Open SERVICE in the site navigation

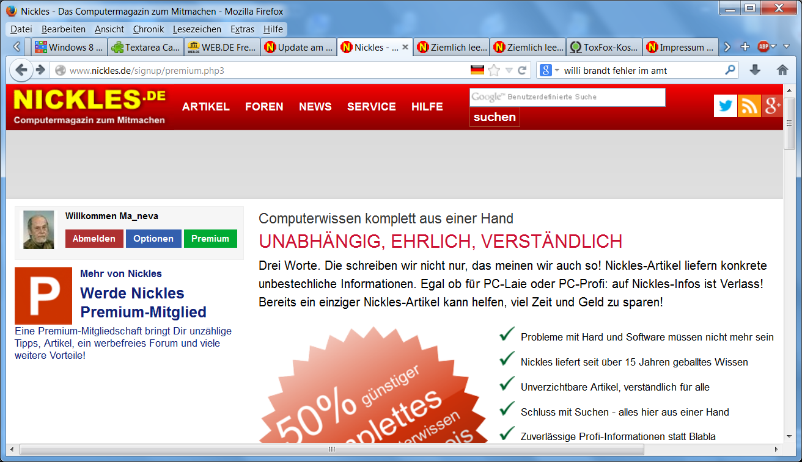point(372,107)
